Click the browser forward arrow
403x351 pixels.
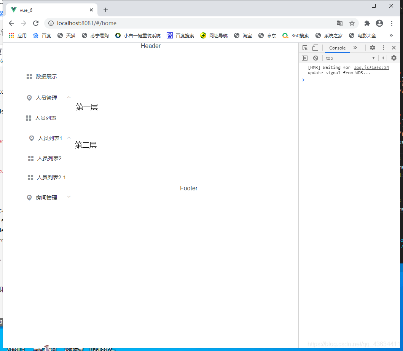pyautogui.click(x=24, y=23)
